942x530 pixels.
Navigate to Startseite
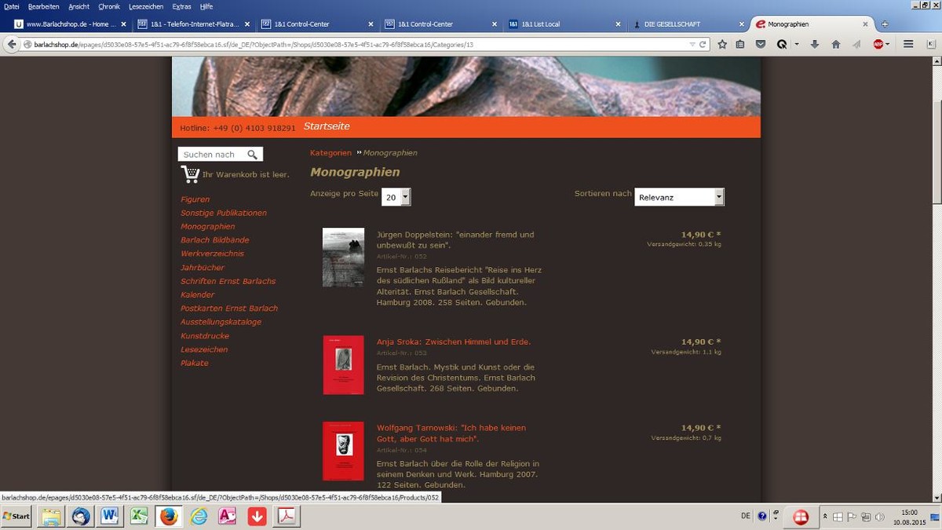click(327, 126)
